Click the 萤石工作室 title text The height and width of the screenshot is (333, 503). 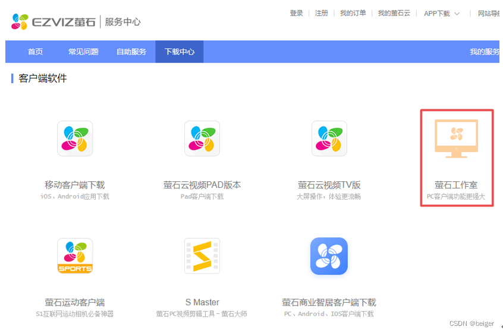click(456, 185)
